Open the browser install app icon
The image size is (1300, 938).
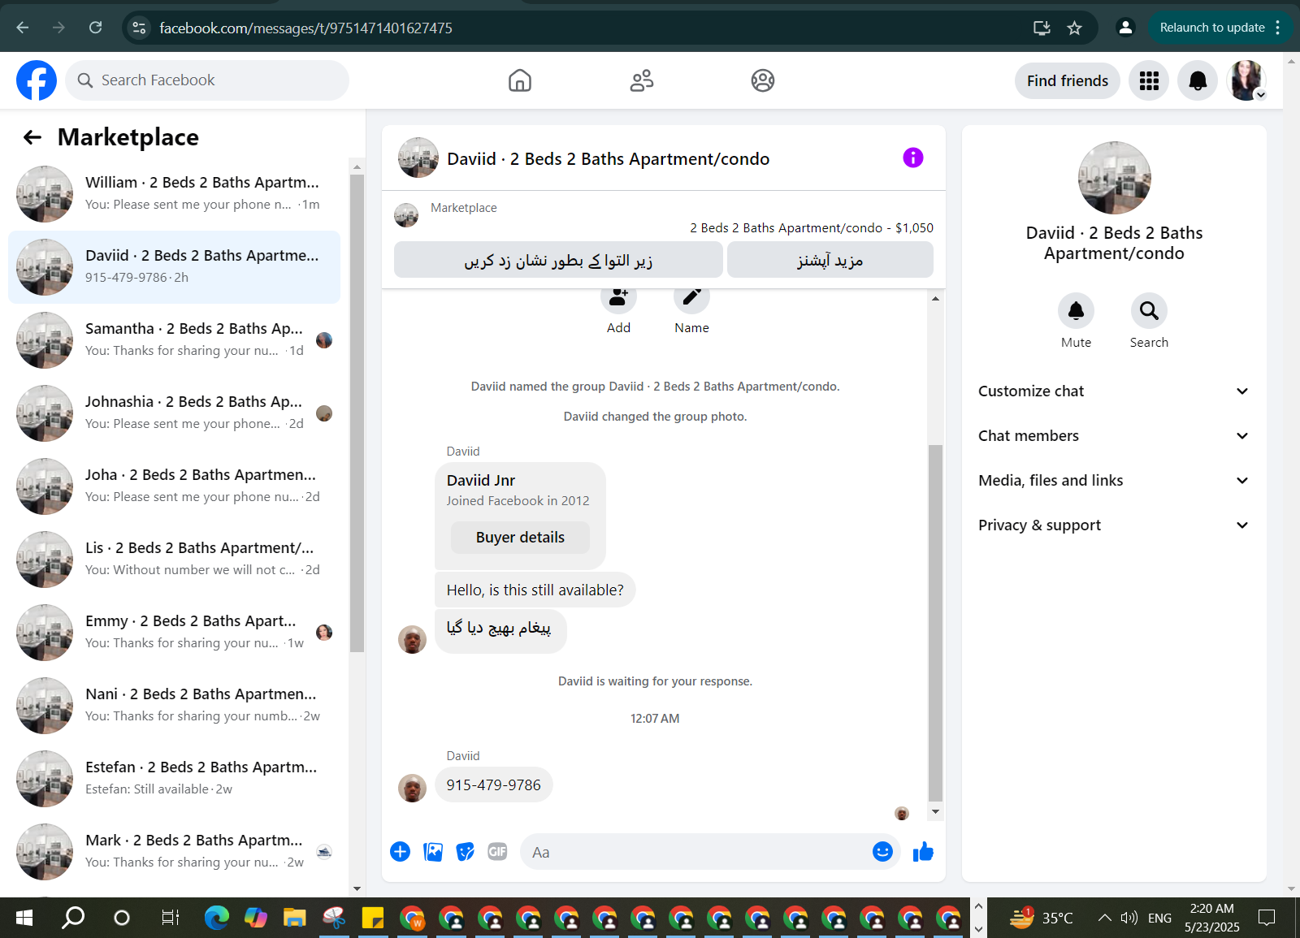1042,28
